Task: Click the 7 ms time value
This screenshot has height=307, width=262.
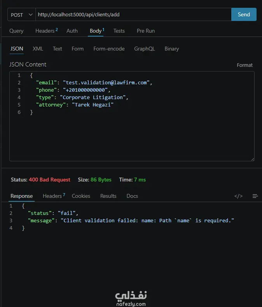Action: [x=140, y=180]
